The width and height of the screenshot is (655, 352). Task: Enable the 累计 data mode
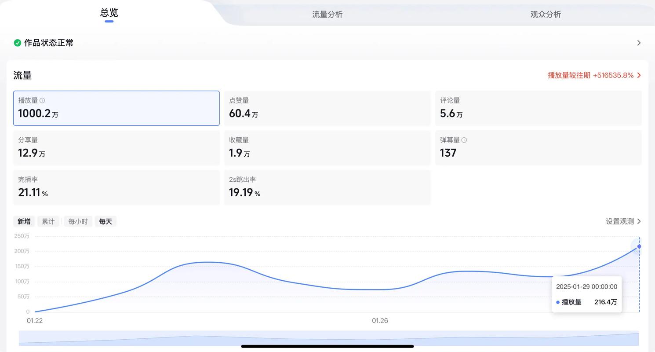coord(48,221)
